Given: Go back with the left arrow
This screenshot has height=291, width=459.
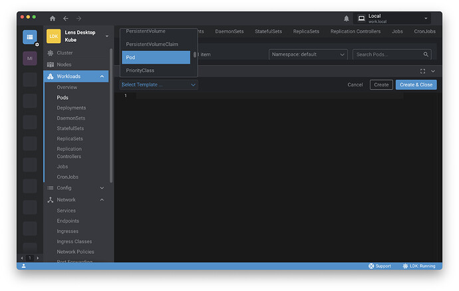Looking at the screenshot, I should (66, 19).
